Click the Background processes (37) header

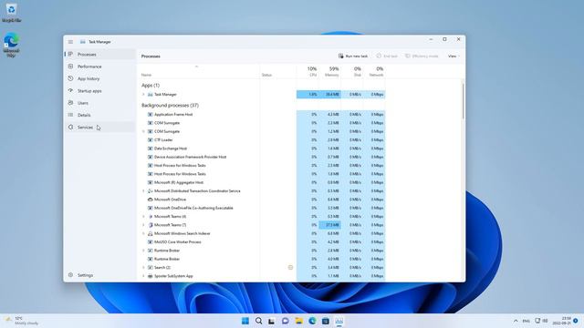[170, 106]
